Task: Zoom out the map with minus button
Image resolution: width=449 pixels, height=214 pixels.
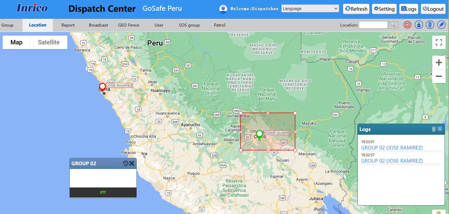Action: tap(439, 76)
